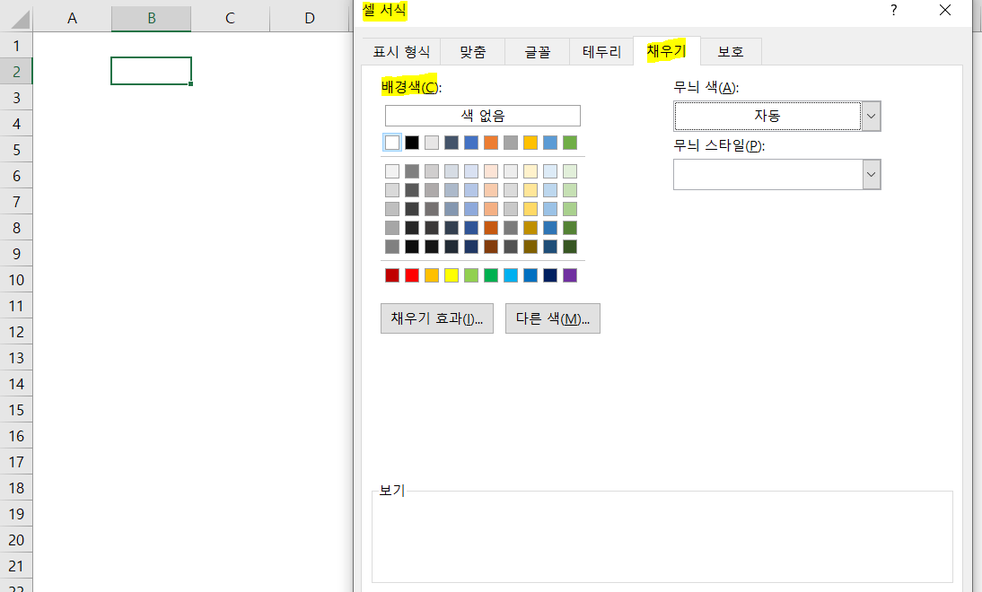Select the standard dark navy swatch
Viewport: 982px width, 592px height.
click(x=550, y=275)
